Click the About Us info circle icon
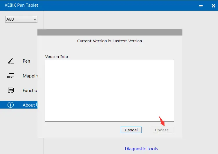This screenshot has height=154, width=218. 11,105
